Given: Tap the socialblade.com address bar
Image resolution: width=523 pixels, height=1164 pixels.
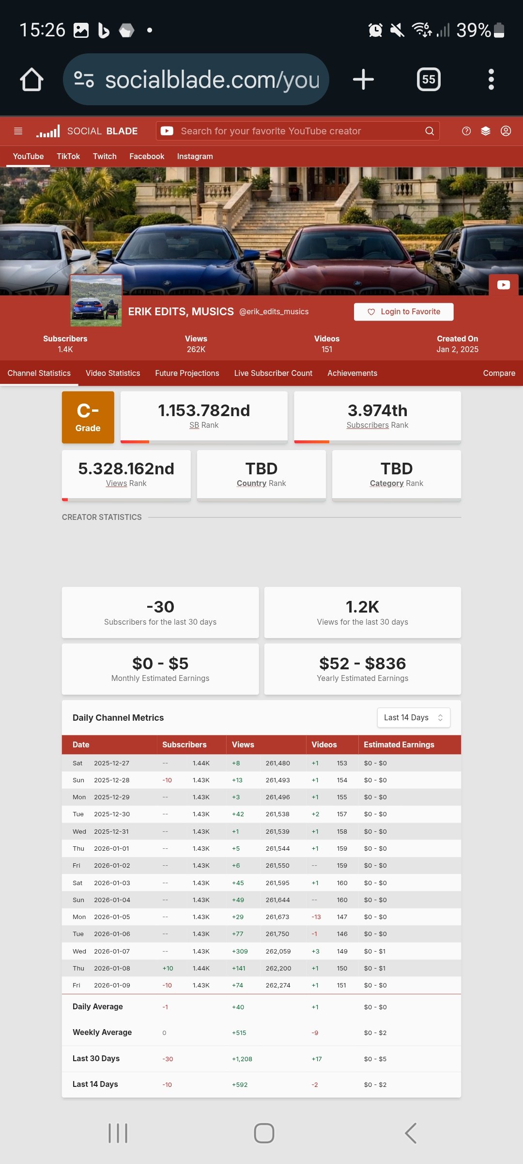Looking at the screenshot, I should pyautogui.click(x=196, y=80).
